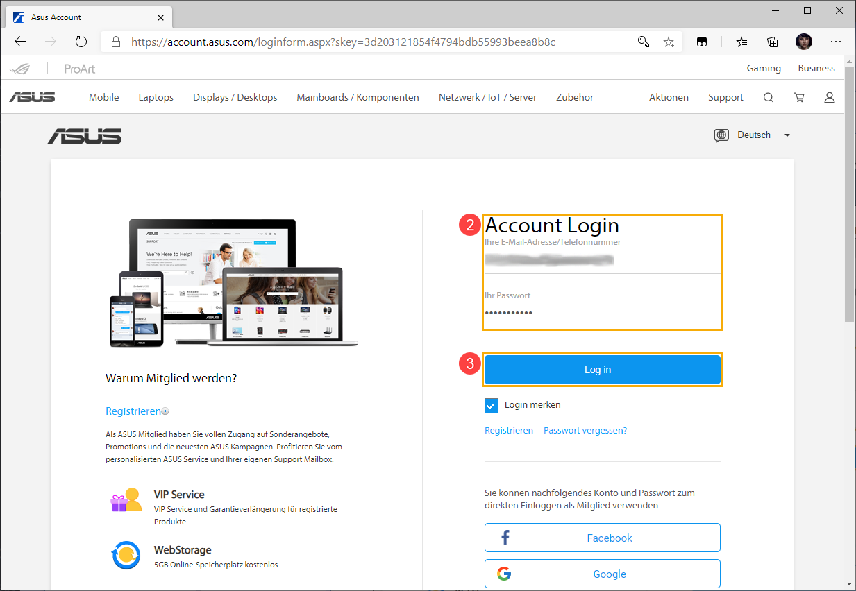
Task: Click the browser address bar URL
Action: [x=343, y=42]
